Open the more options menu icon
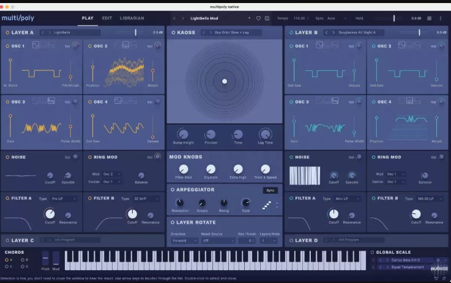Image resolution: width=451 pixels, height=283 pixels. pyautogui.click(x=440, y=18)
